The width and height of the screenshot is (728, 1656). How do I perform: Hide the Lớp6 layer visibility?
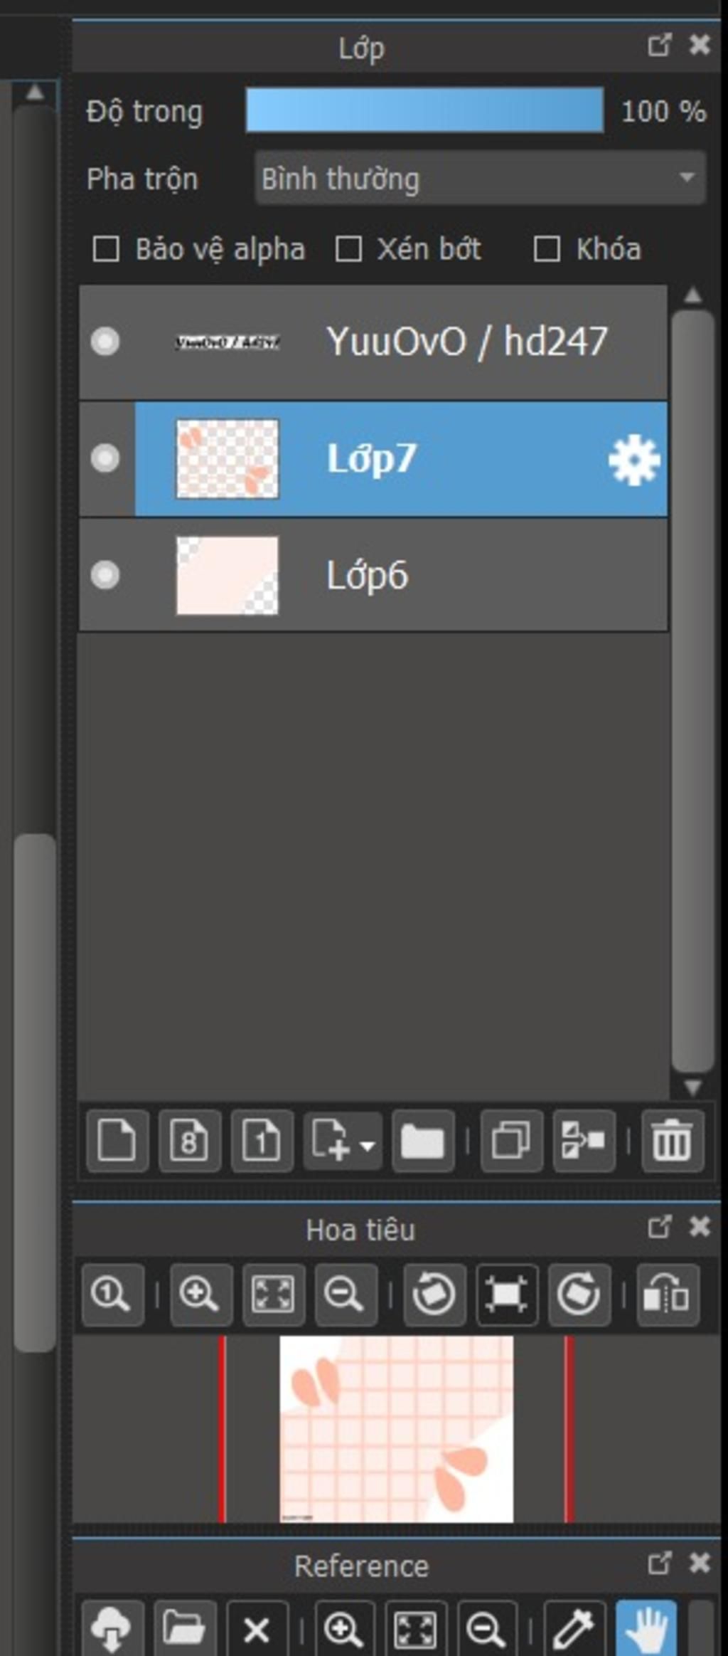pos(105,575)
